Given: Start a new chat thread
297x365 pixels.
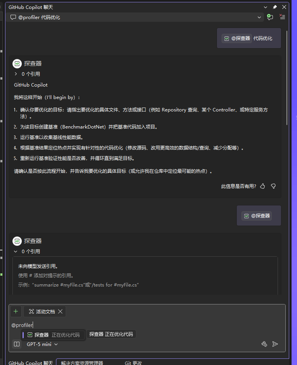Looking at the screenshot, I should click(270, 17).
